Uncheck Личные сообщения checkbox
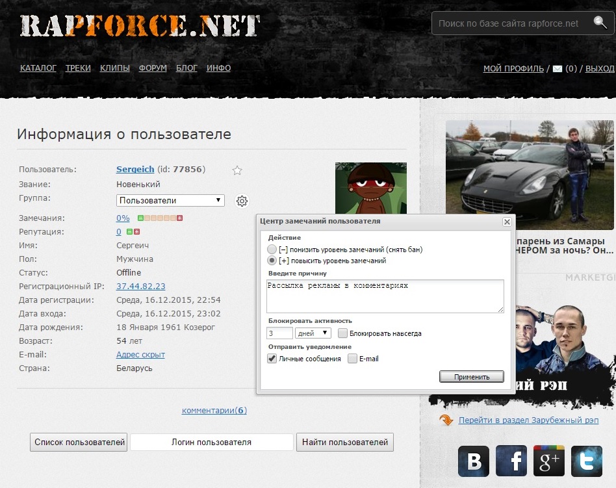616x488 pixels. 272,358
